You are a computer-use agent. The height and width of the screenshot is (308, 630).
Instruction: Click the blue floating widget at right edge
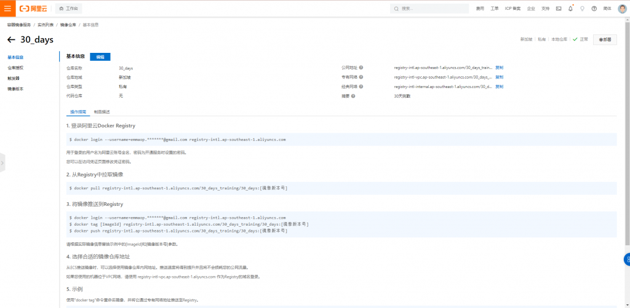627,259
